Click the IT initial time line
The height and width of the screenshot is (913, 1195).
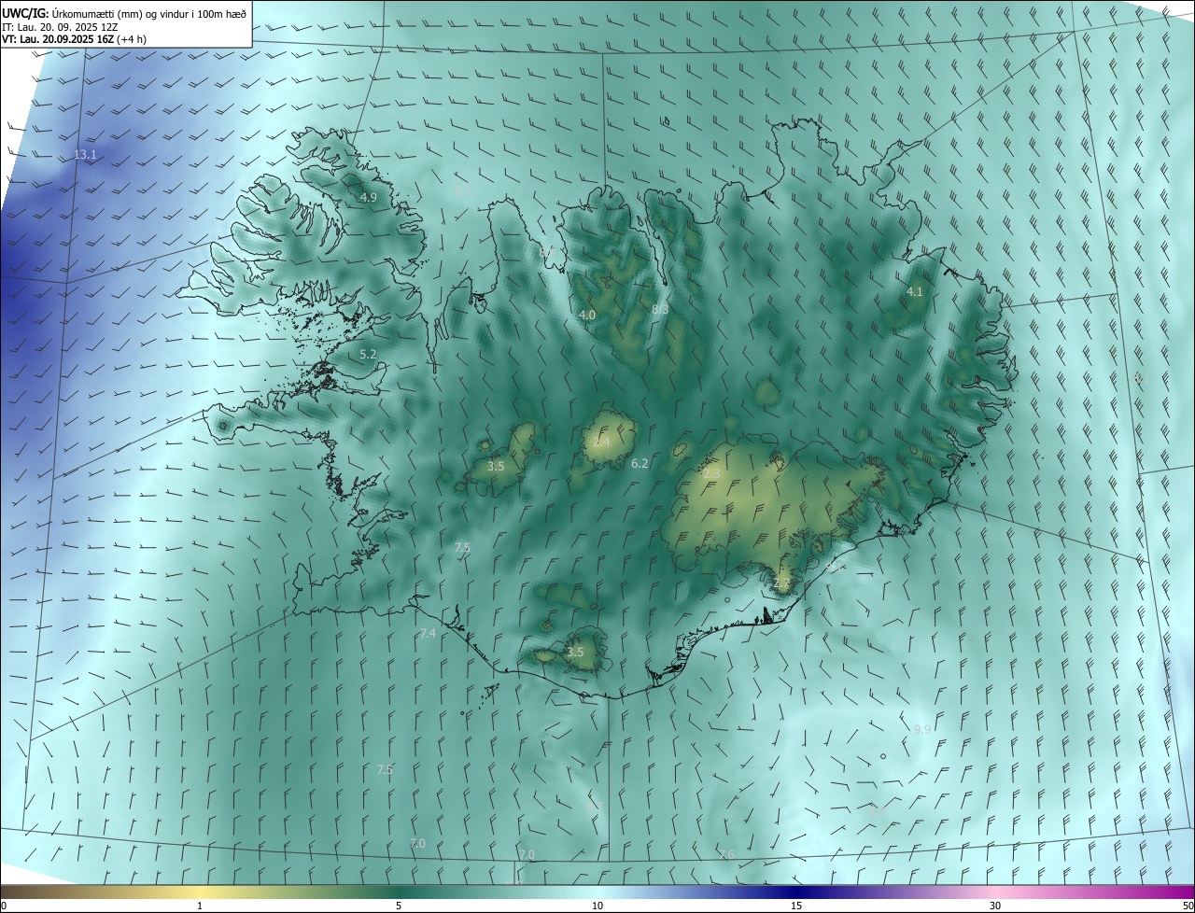[60, 26]
